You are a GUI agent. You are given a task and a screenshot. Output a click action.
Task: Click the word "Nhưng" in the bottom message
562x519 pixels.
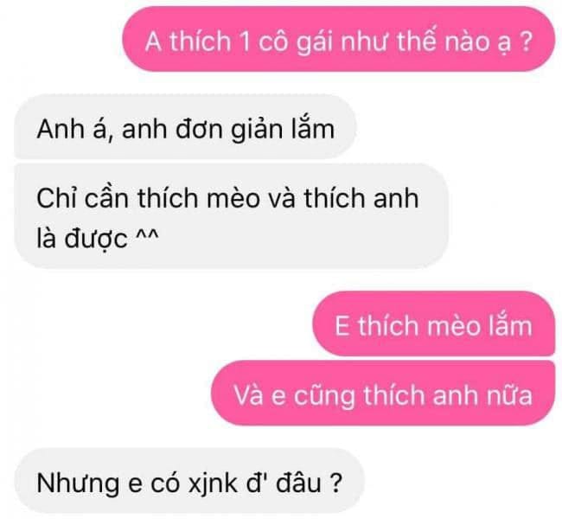(x=78, y=484)
